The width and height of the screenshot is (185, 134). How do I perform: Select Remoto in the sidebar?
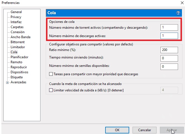[16, 62]
